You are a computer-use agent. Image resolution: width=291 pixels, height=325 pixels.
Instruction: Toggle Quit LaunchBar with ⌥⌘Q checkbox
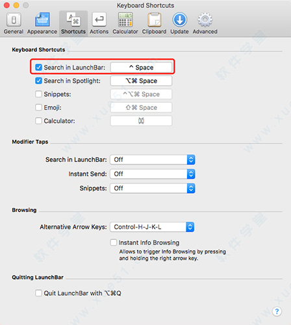click(x=38, y=293)
